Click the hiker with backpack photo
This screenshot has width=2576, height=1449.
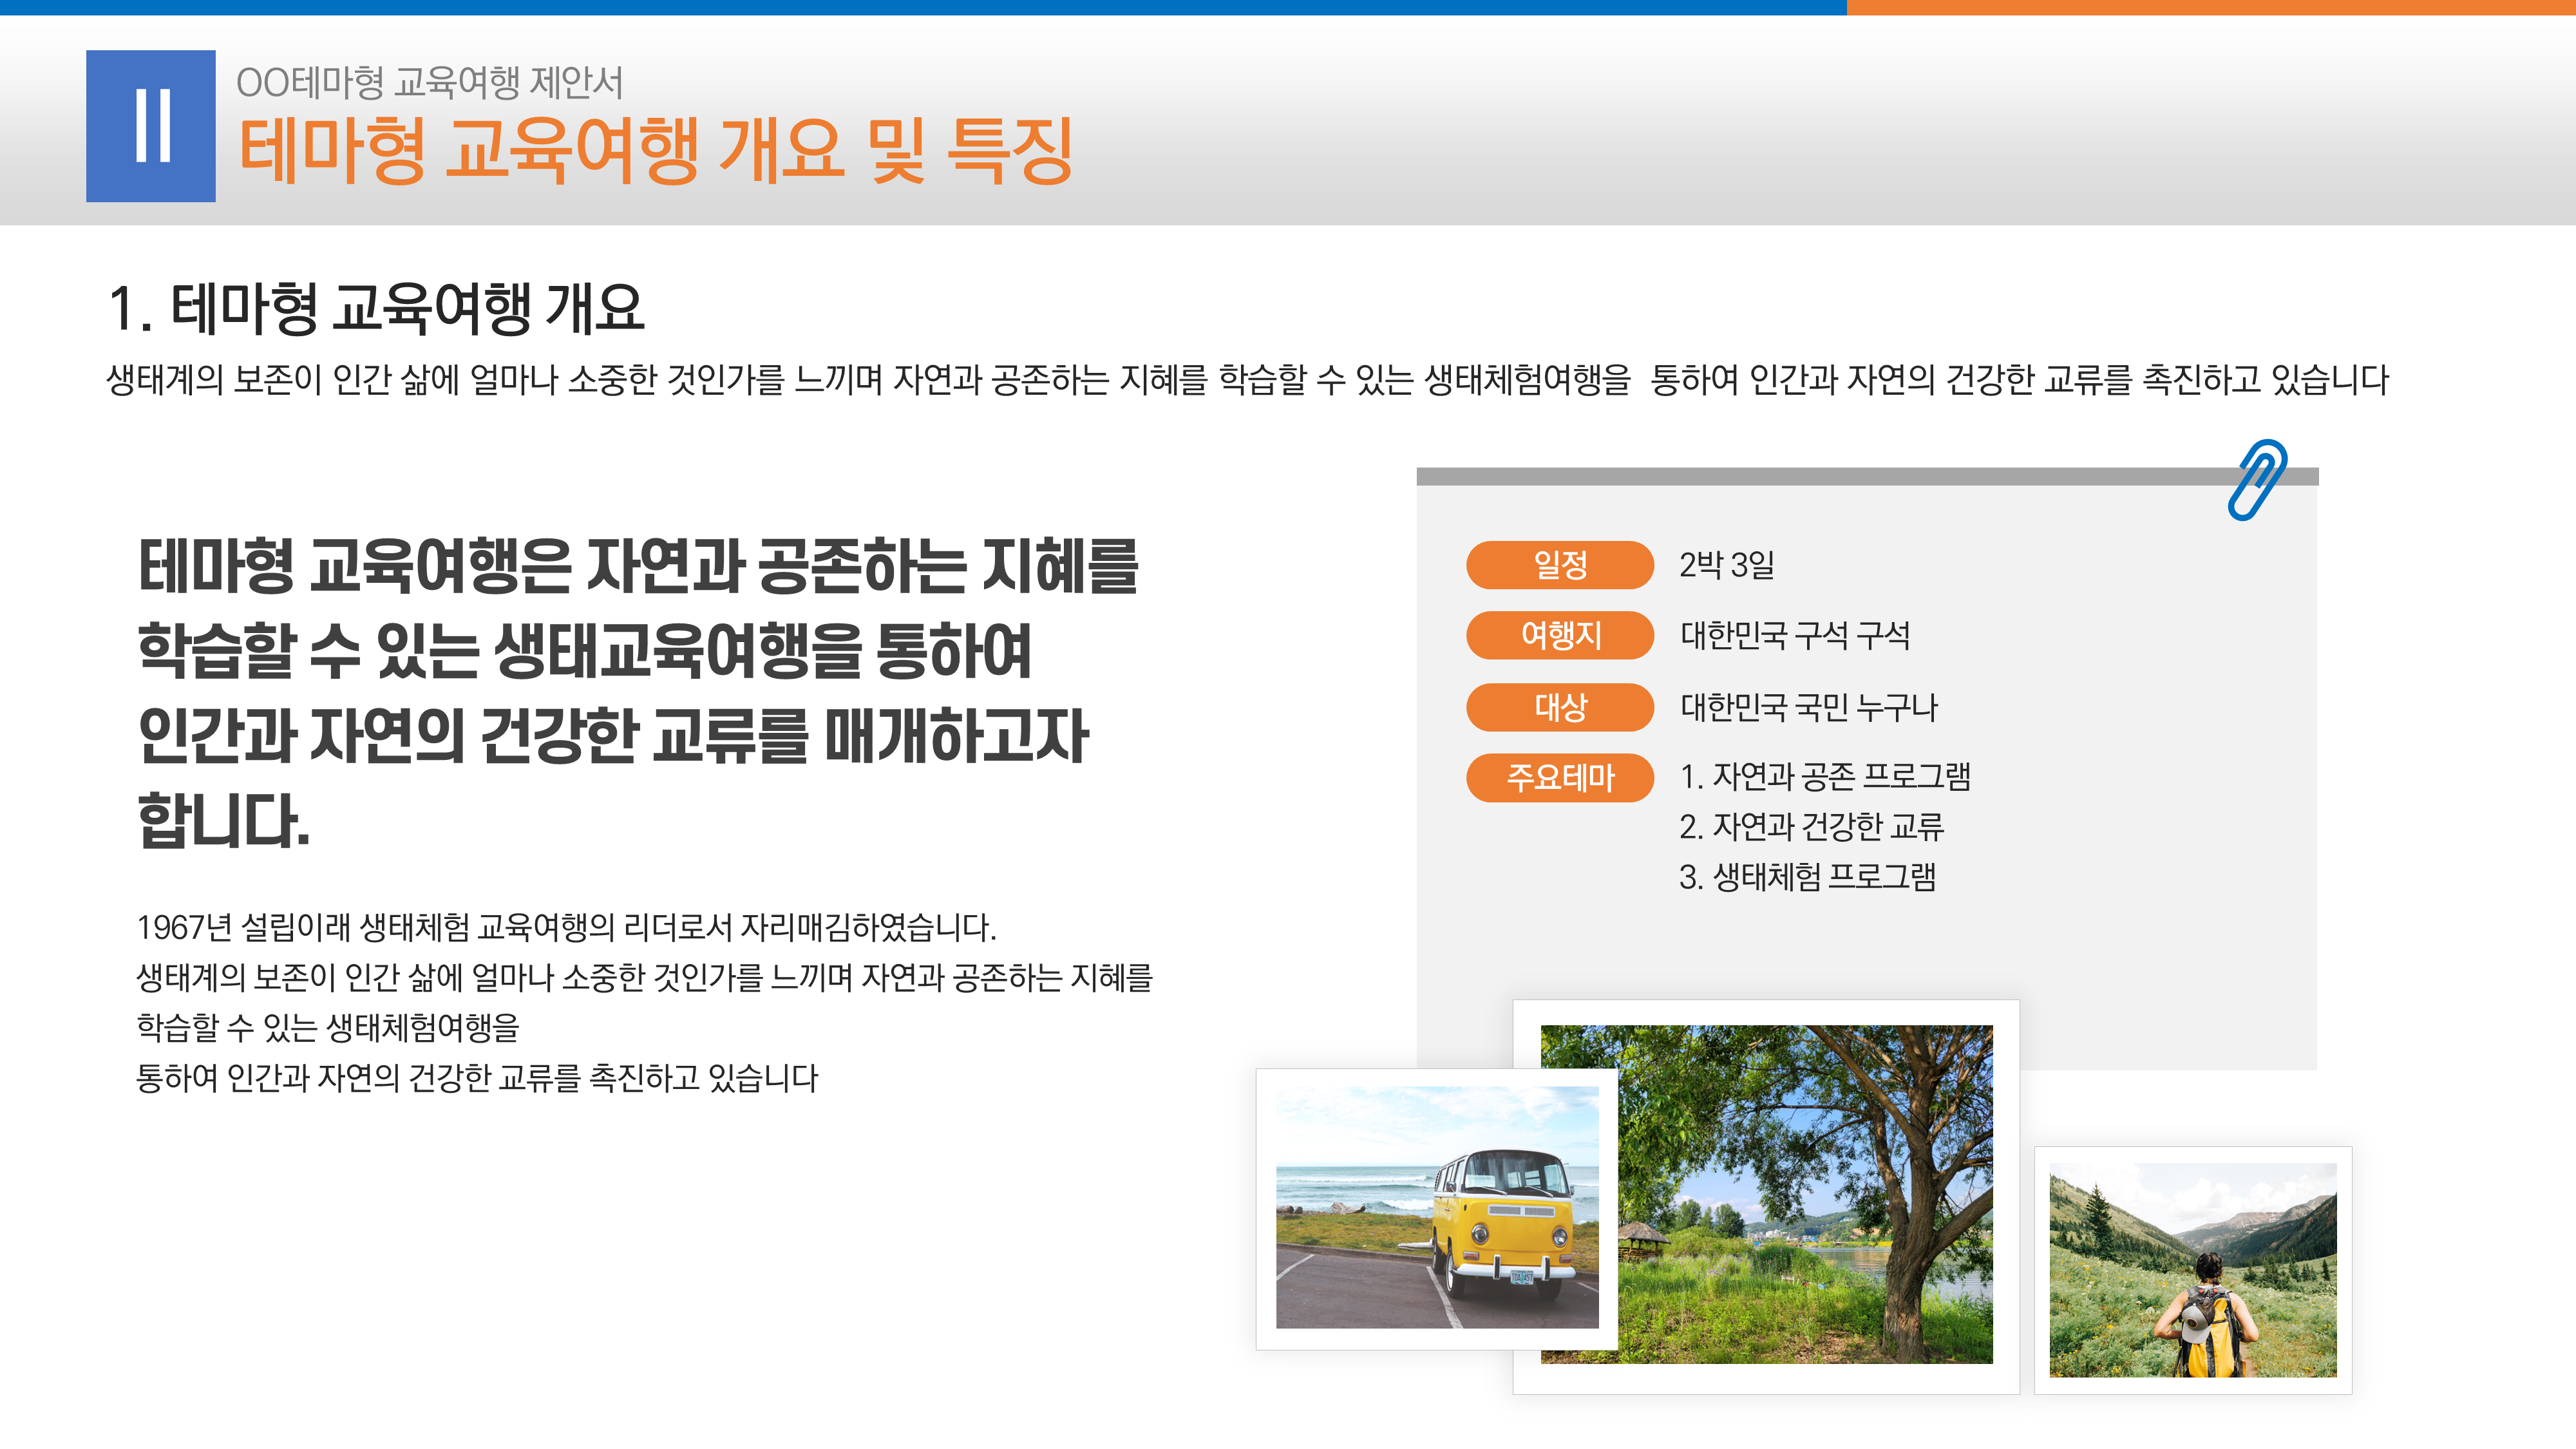click(2193, 1269)
